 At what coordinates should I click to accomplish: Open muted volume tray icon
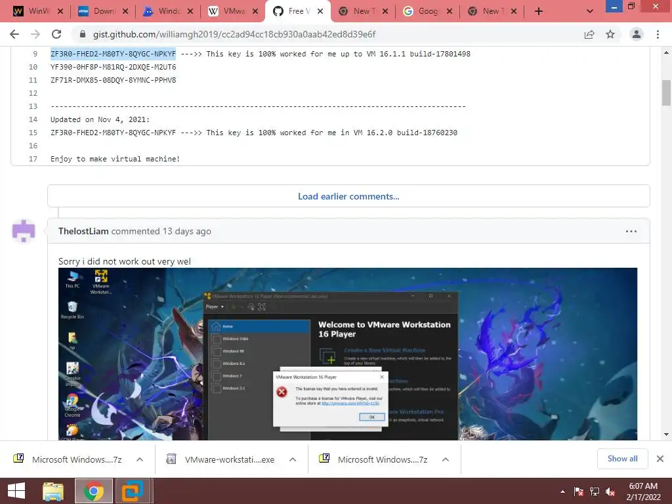click(x=610, y=492)
